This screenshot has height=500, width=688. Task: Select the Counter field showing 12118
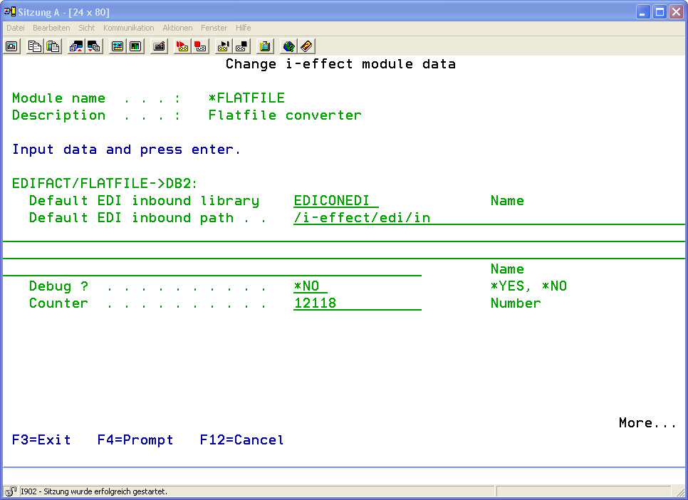(x=356, y=303)
